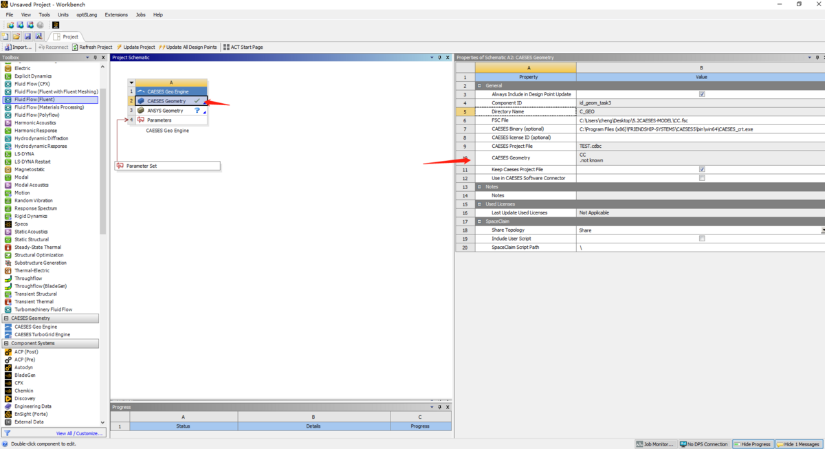
Task: Click Update All Design Points button
Action: pyautogui.click(x=188, y=47)
